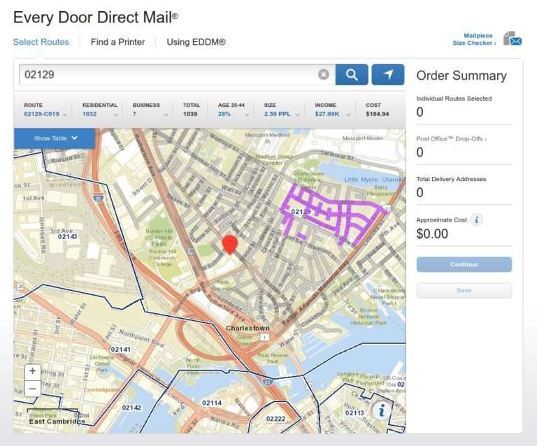
Task: Clear the search field with X icon
Action: pos(323,75)
